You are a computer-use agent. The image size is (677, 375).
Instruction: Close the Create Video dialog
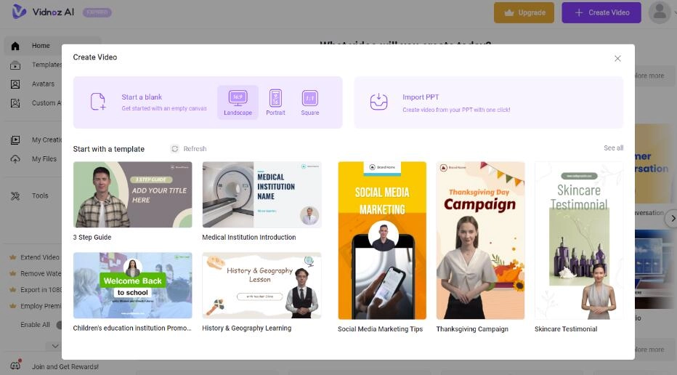(617, 58)
